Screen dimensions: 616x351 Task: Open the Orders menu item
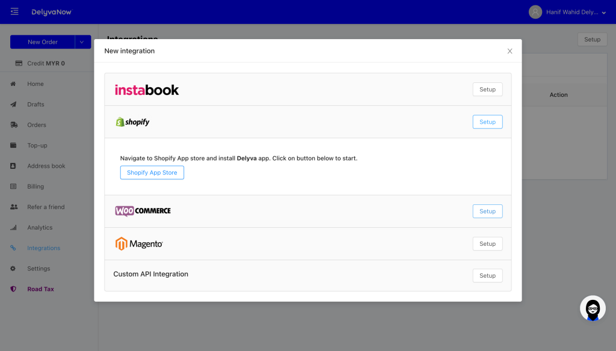(x=37, y=125)
